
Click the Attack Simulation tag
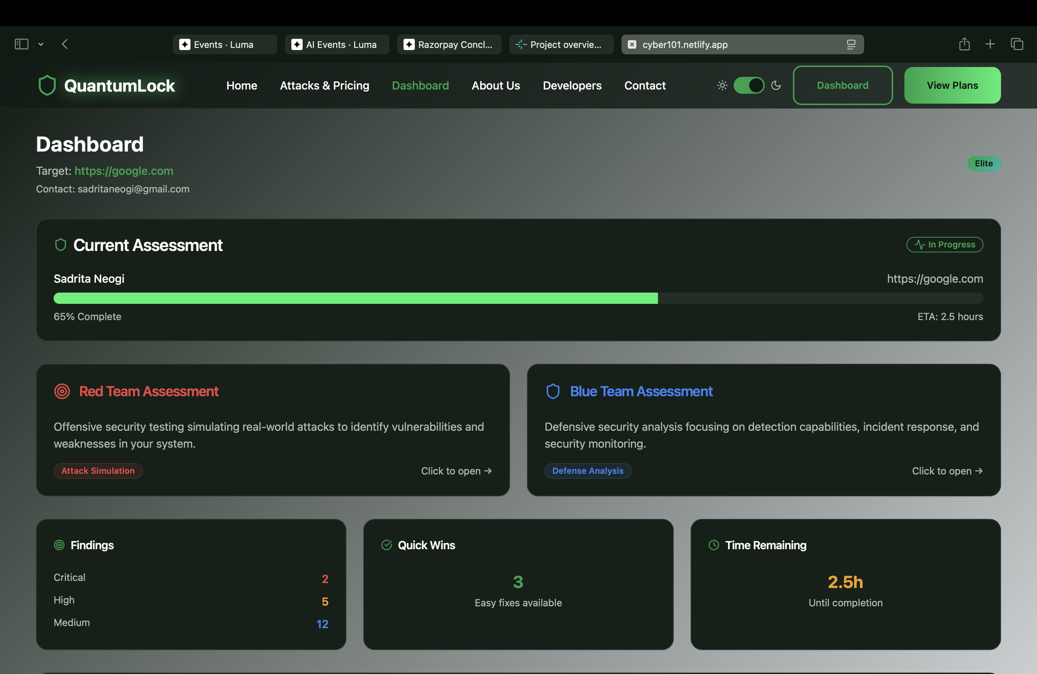click(98, 471)
